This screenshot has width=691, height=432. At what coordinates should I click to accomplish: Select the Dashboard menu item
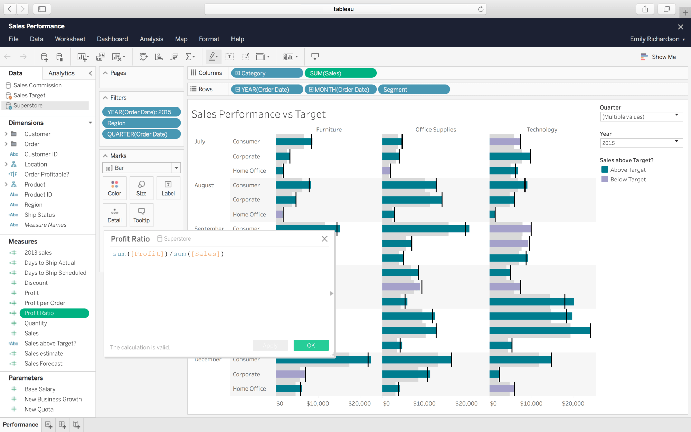(x=112, y=39)
